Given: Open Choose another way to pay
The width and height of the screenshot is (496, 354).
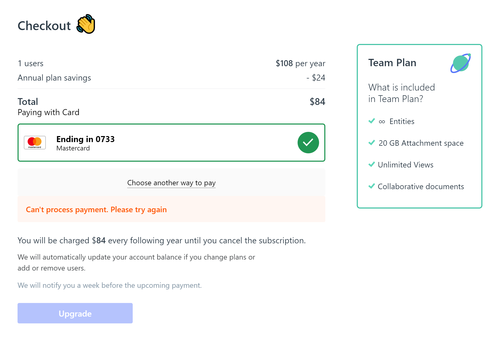Looking at the screenshot, I should coord(171,183).
